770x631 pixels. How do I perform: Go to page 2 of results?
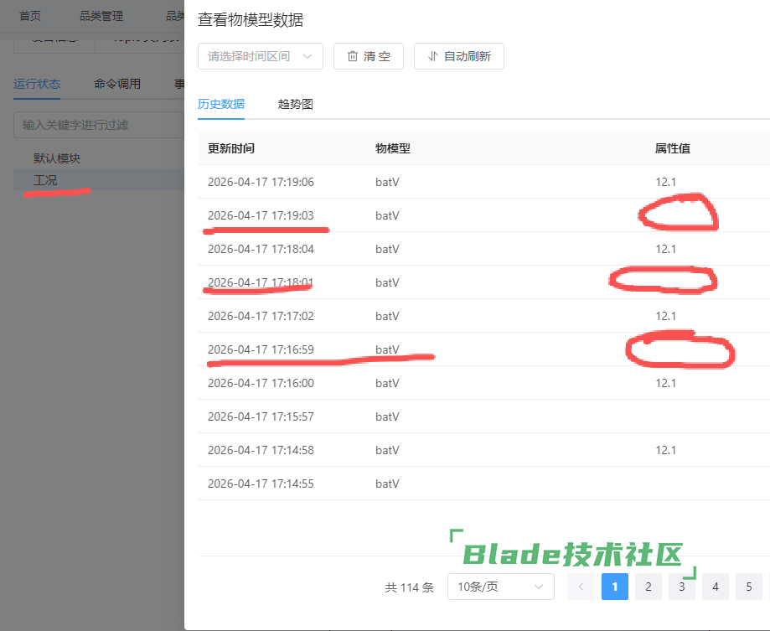click(x=649, y=587)
